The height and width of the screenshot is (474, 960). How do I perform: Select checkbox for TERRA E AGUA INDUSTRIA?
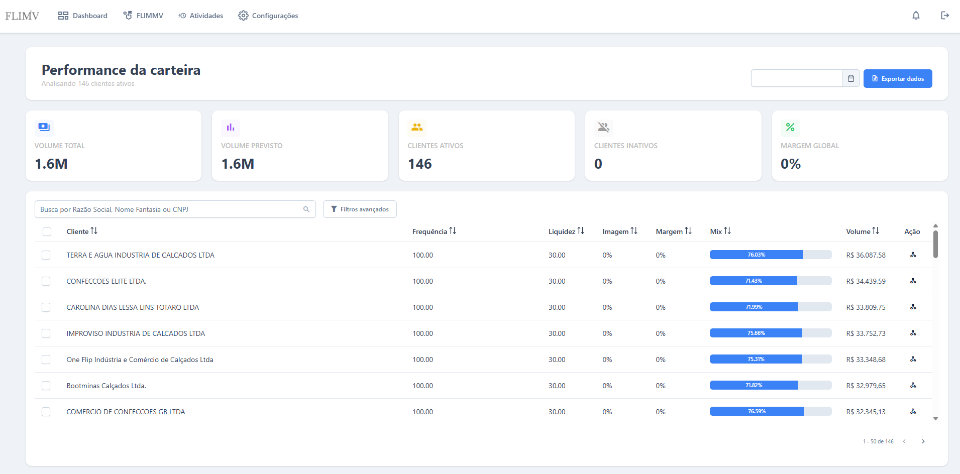(x=46, y=255)
